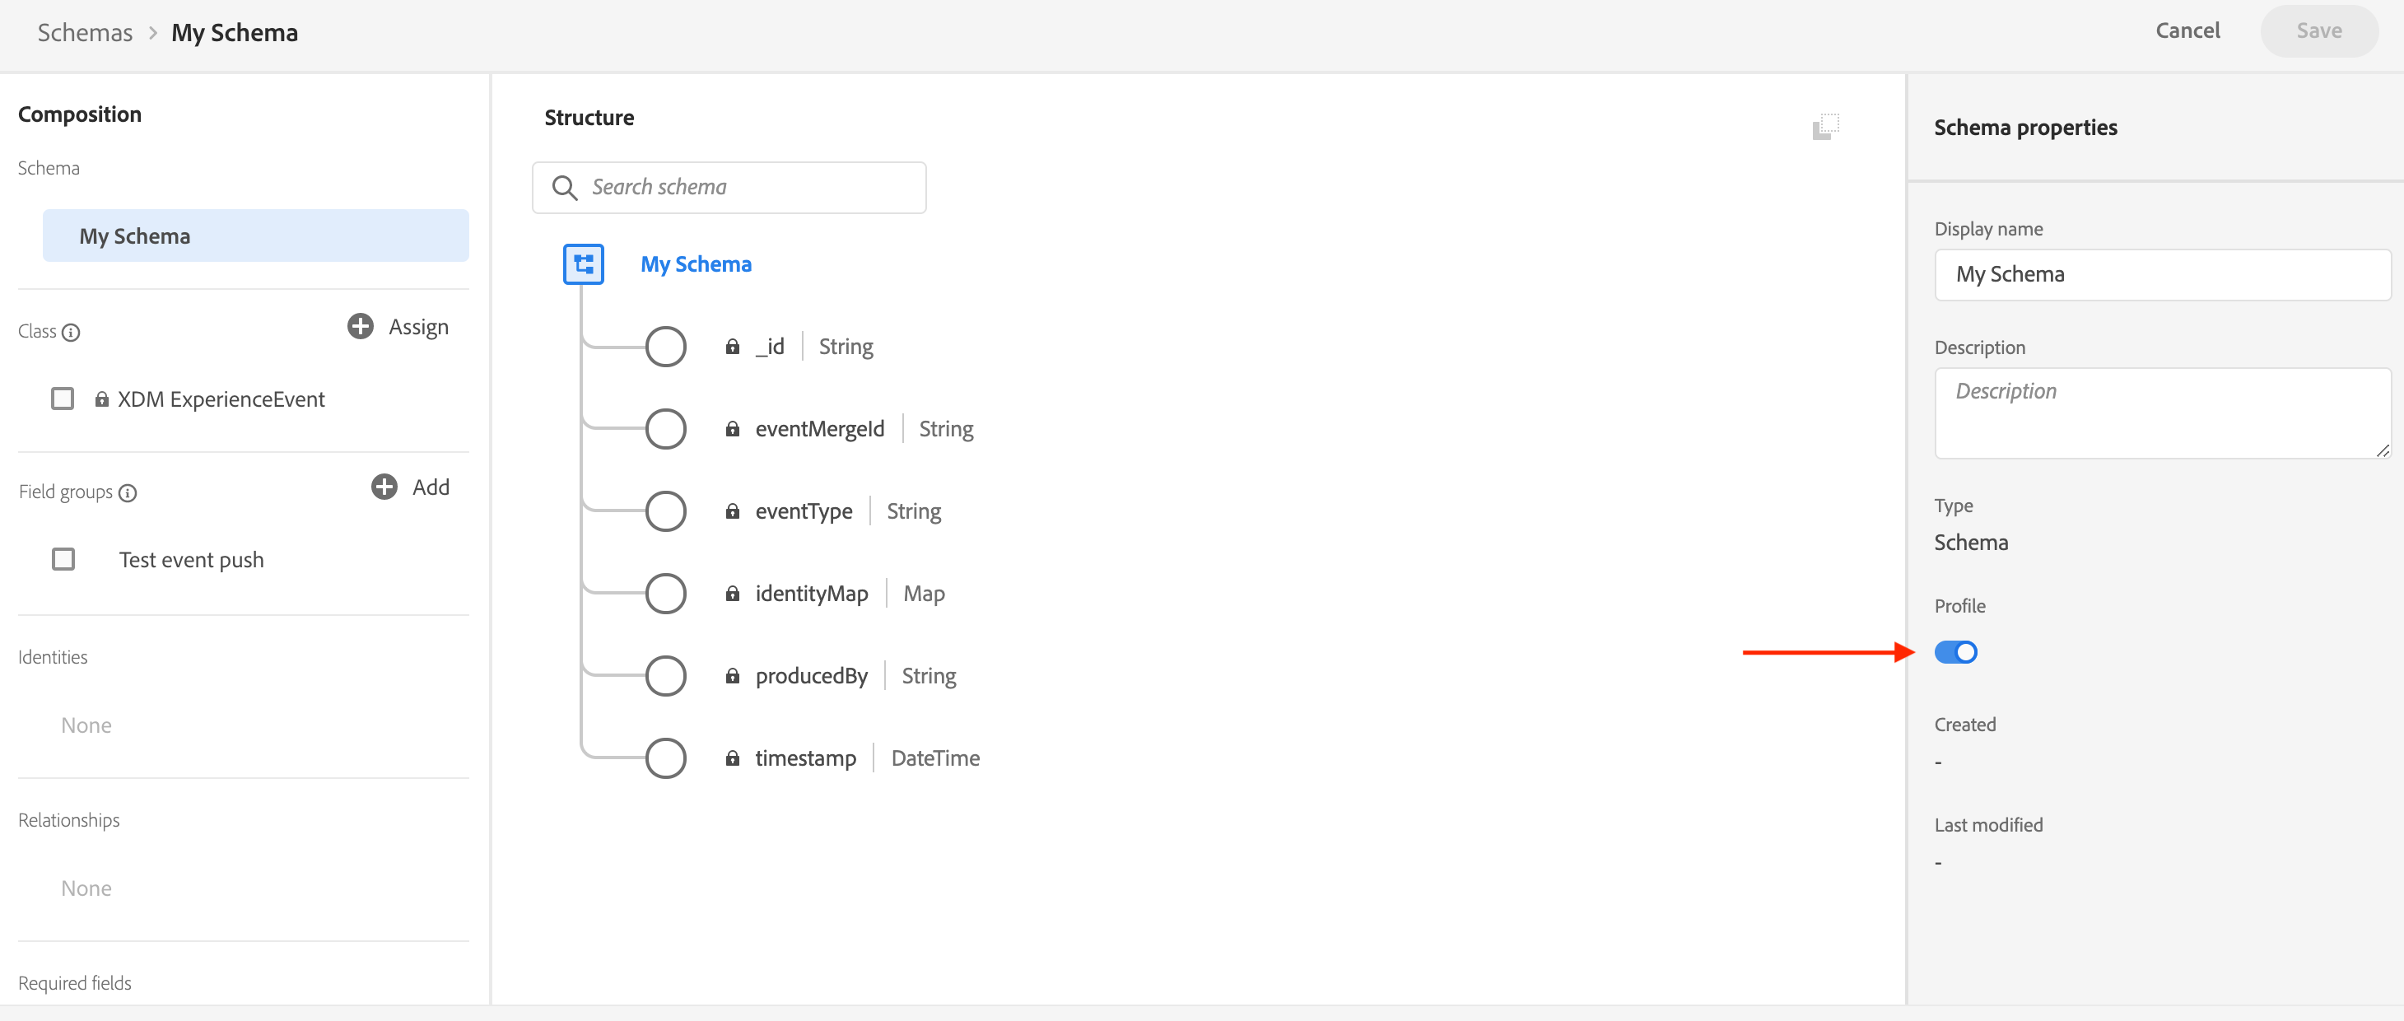The image size is (2404, 1021).
Task: Click the magnifier icon in the schema search
Action: pyautogui.click(x=564, y=188)
